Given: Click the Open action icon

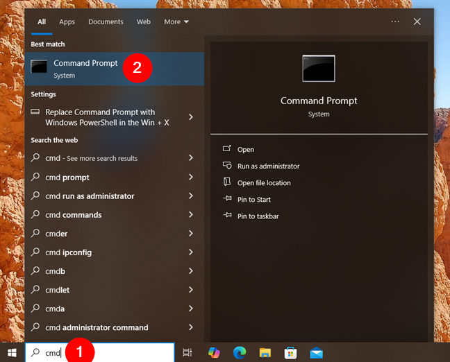Looking at the screenshot, I should click(x=226, y=148).
